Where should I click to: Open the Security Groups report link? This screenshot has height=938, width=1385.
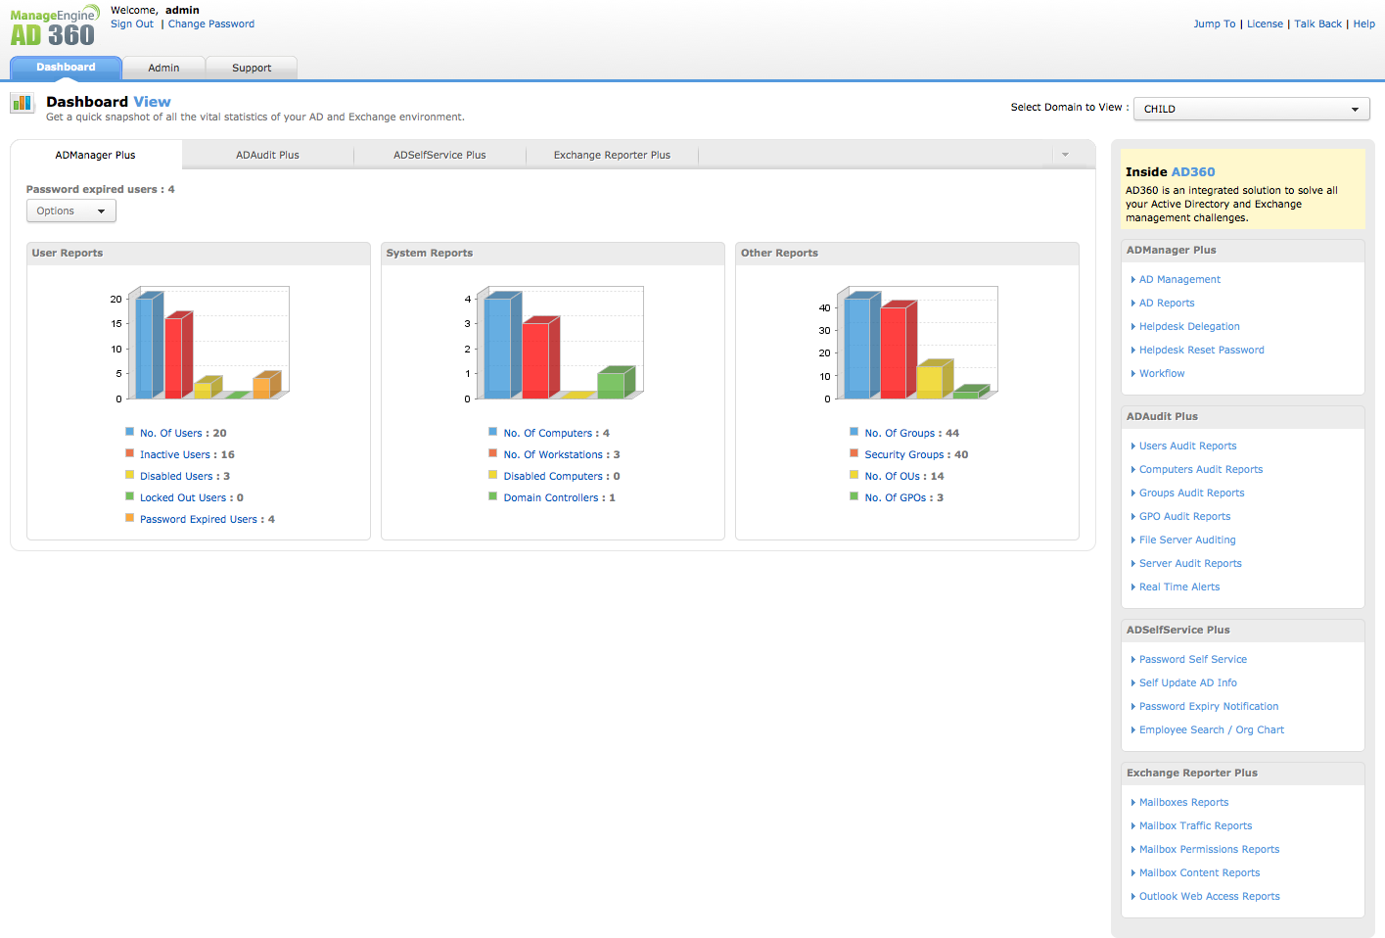904,454
